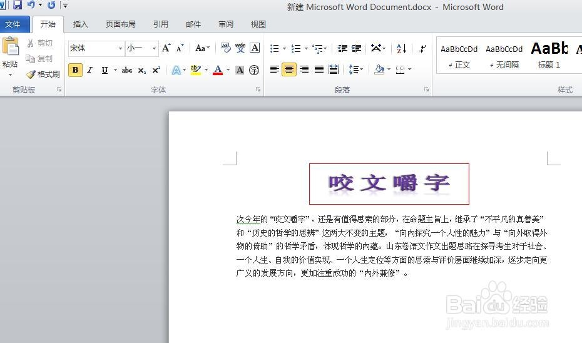Switch to the 视图 (View) tab
582x343 pixels.
click(258, 24)
